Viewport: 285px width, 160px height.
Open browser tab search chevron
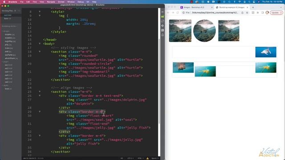tap(281, 8)
